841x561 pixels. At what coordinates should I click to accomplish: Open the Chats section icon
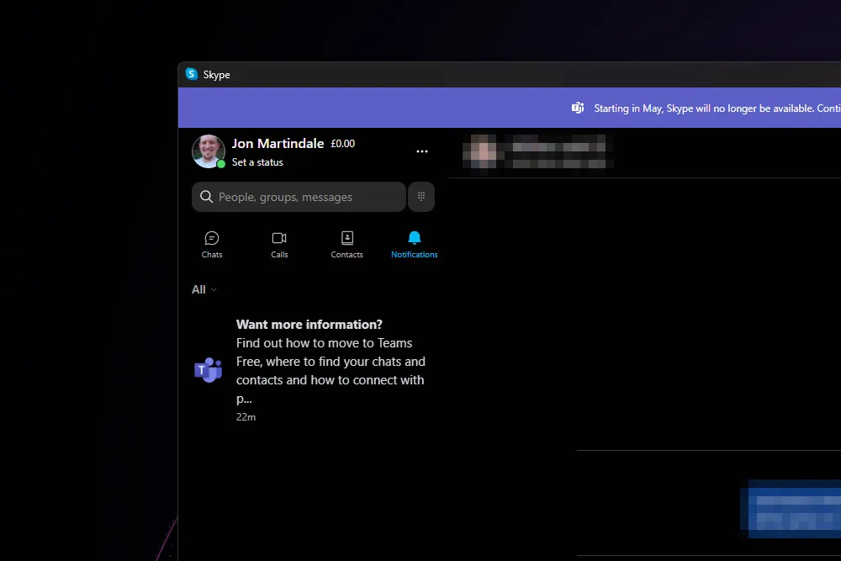(211, 238)
